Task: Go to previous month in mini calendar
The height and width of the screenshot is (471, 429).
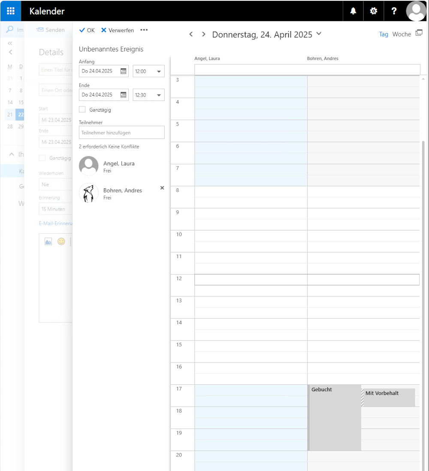Action: (x=11, y=52)
